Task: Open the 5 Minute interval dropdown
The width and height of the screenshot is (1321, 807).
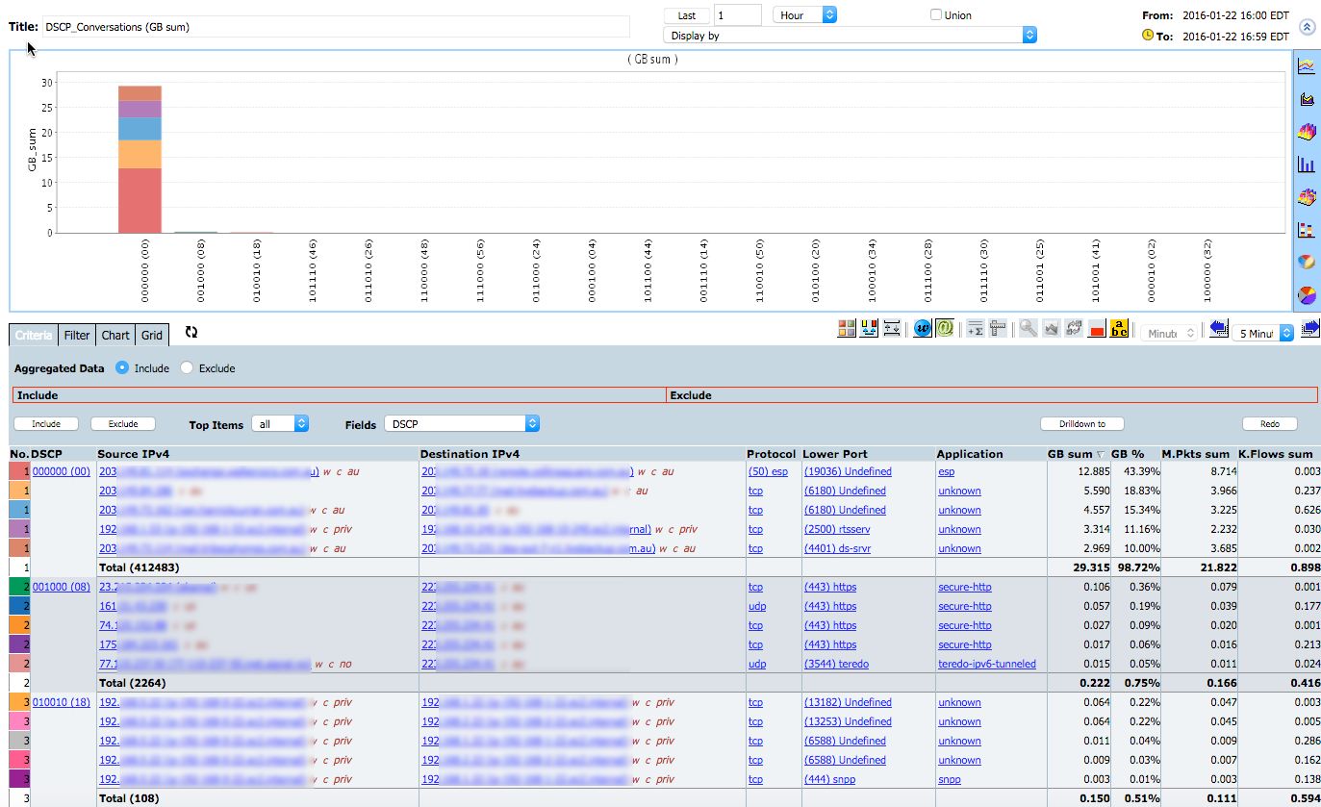Action: [x=1263, y=333]
